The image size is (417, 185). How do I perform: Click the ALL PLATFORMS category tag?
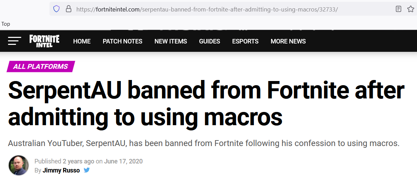pos(41,66)
